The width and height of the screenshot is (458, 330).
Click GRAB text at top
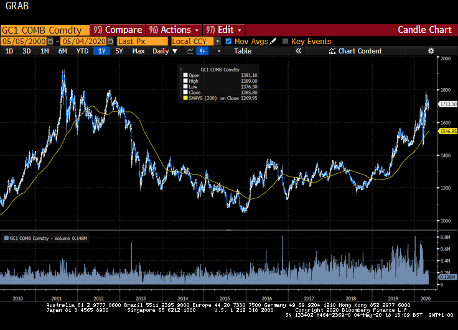[17, 6]
